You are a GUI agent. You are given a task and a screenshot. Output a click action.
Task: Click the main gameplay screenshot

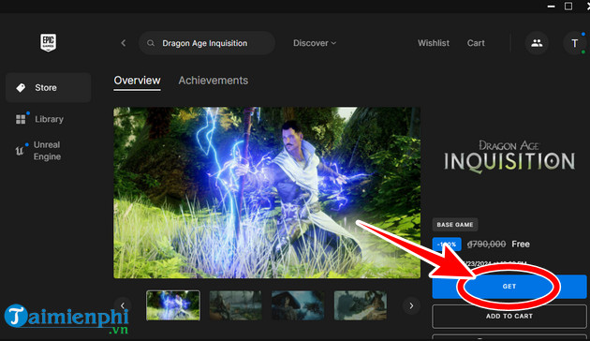pos(267,193)
